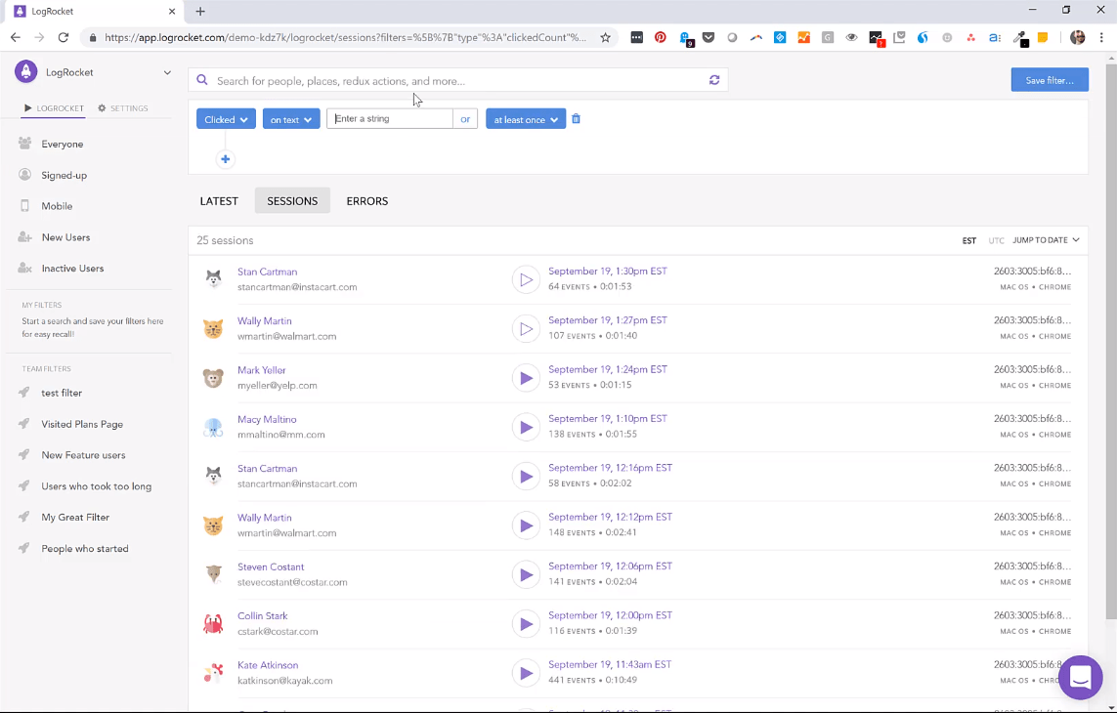
Task: Expand the Clicked filter type dropdown
Action: pyautogui.click(x=226, y=119)
